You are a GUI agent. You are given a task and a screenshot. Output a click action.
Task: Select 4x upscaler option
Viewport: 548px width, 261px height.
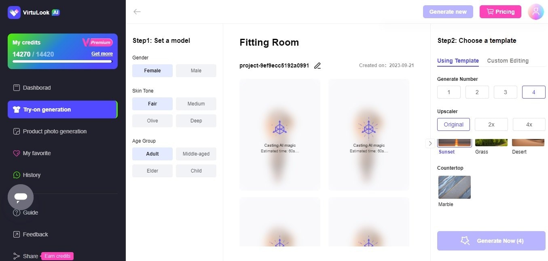tap(529, 124)
